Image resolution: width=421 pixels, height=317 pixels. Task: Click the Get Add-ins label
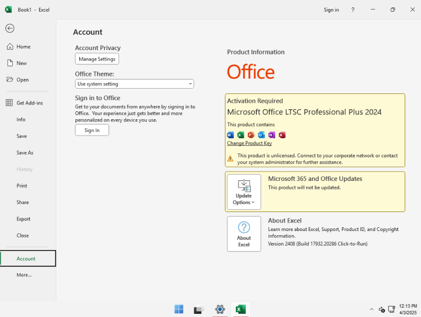(x=30, y=103)
